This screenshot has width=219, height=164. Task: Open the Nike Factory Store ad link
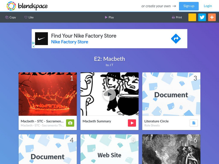[70, 42]
